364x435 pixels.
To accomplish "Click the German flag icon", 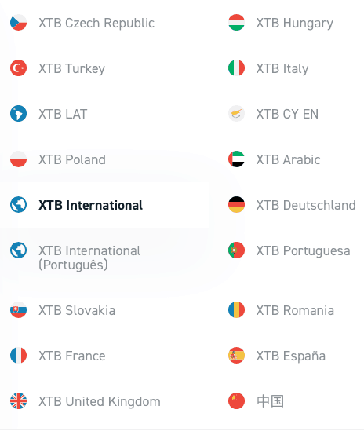I will 236,204.
